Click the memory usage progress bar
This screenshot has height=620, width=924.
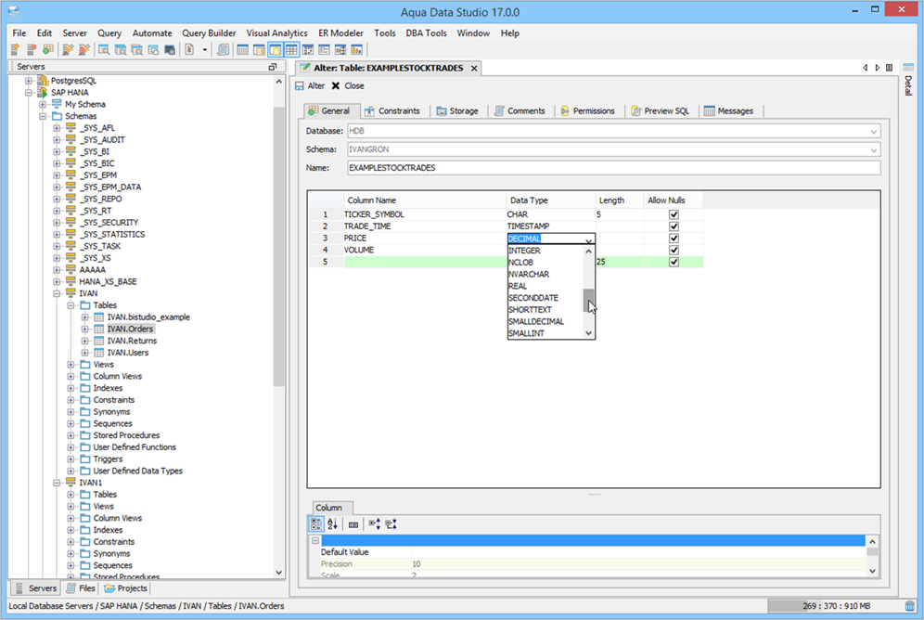click(x=834, y=606)
